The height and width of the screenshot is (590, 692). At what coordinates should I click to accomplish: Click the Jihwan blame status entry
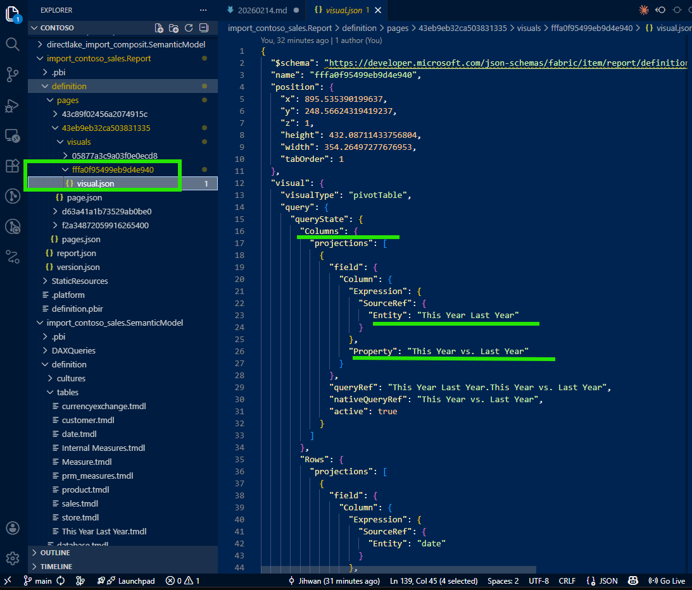point(334,581)
